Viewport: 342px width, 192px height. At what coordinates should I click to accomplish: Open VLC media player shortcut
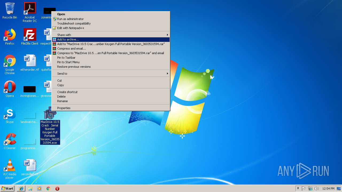tap(10, 169)
